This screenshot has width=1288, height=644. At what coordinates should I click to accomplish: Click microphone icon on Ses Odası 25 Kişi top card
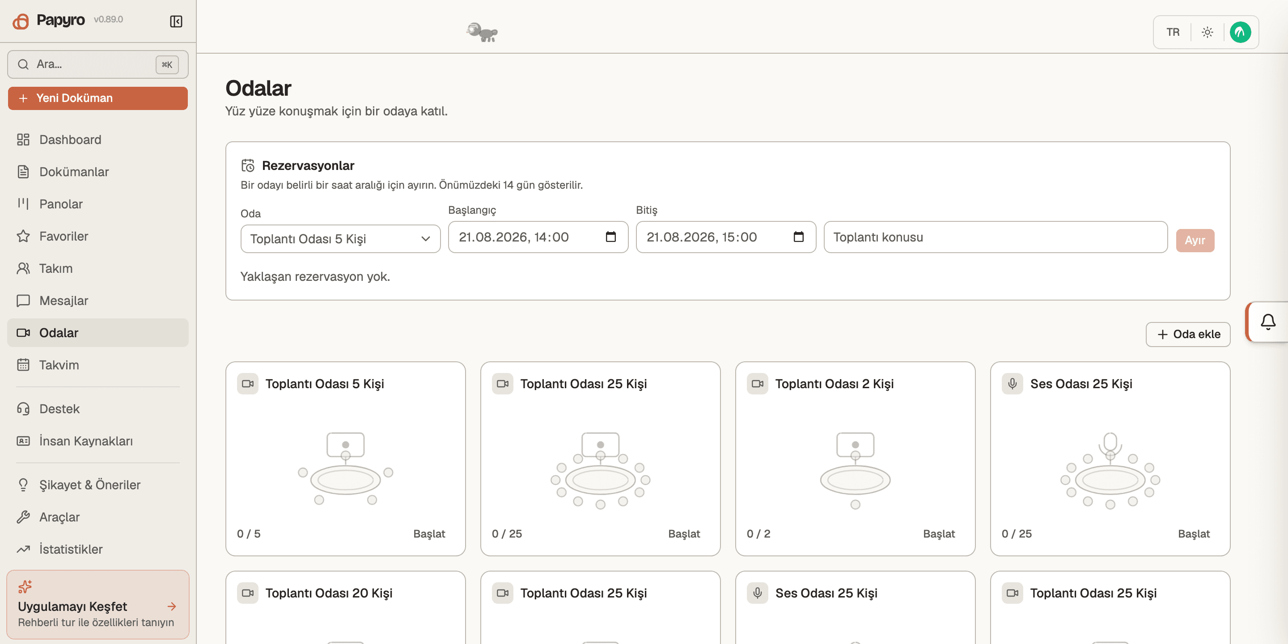click(1013, 384)
